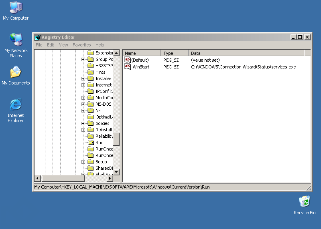The width and height of the screenshot is (321, 229).
Task: Open the File menu
Action: point(39,45)
